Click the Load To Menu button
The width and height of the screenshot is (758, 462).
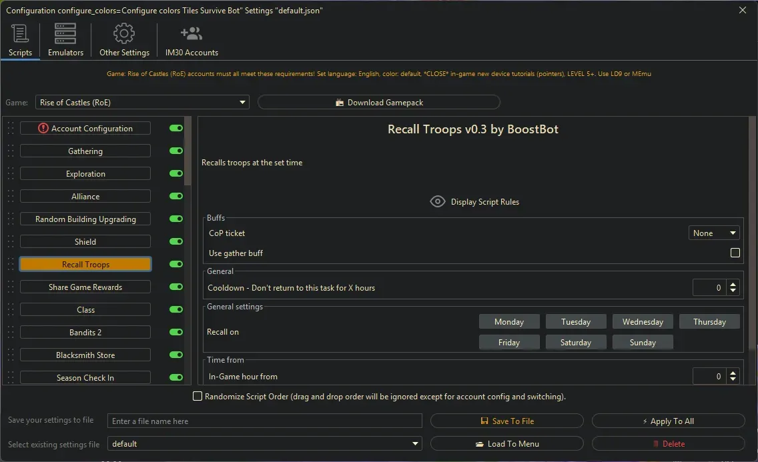click(506, 443)
